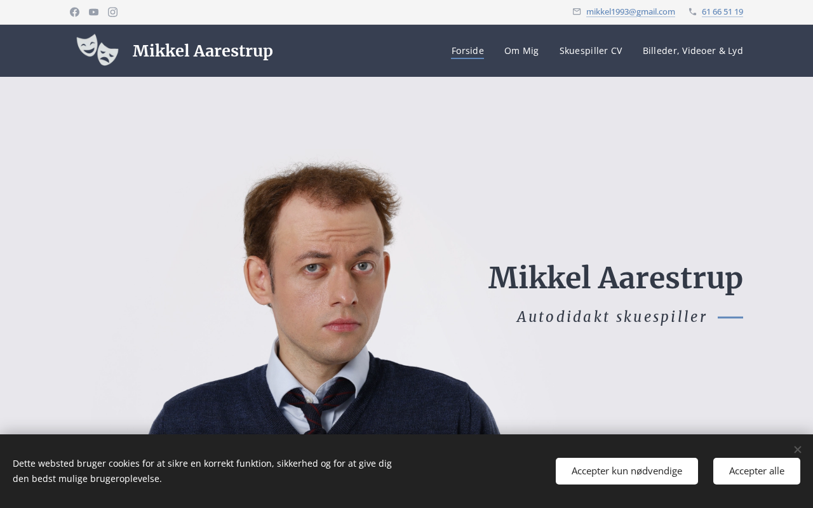Select Accepter kun nødvendige button
The height and width of the screenshot is (508, 813).
(627, 471)
